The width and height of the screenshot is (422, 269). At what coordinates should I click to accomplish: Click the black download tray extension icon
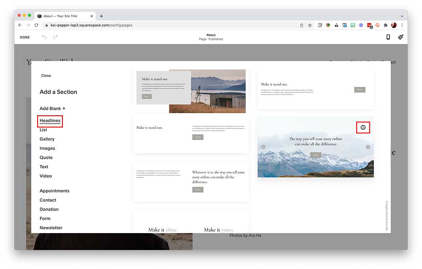tap(336, 25)
